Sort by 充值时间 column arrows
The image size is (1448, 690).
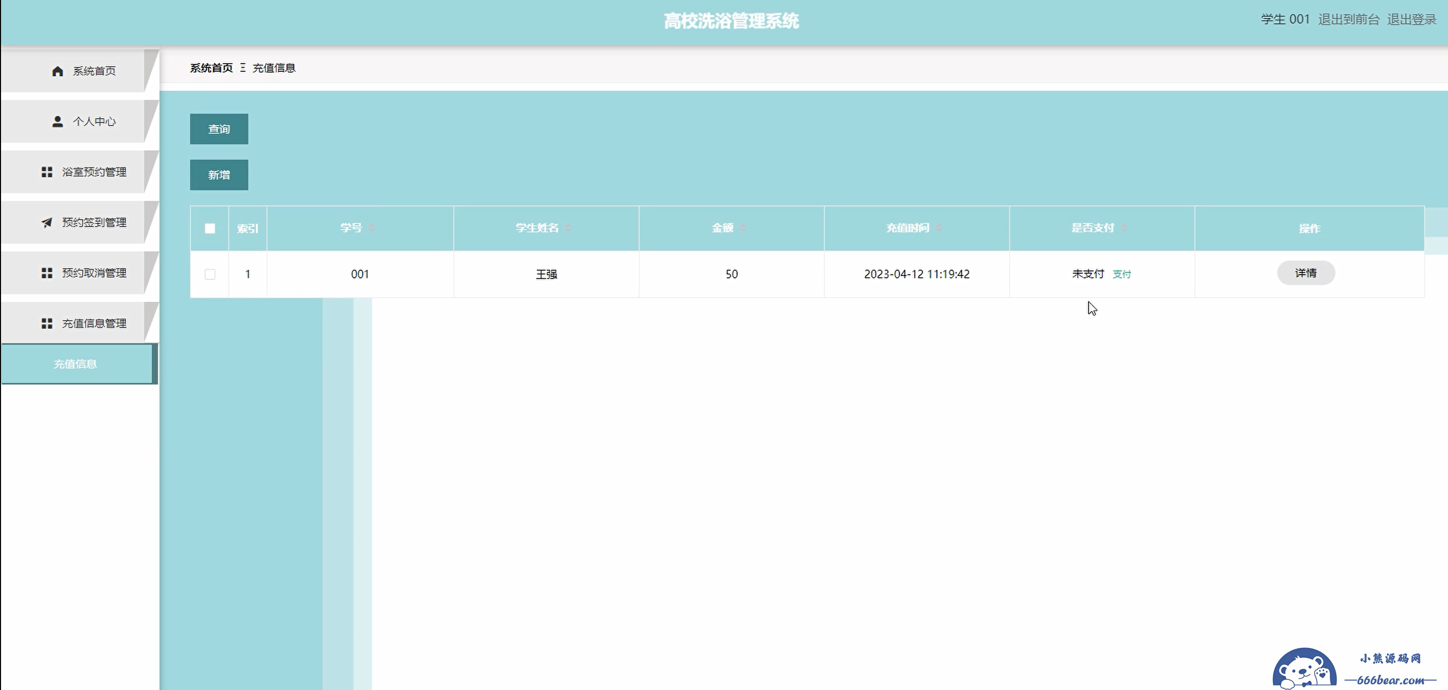pyautogui.click(x=939, y=228)
